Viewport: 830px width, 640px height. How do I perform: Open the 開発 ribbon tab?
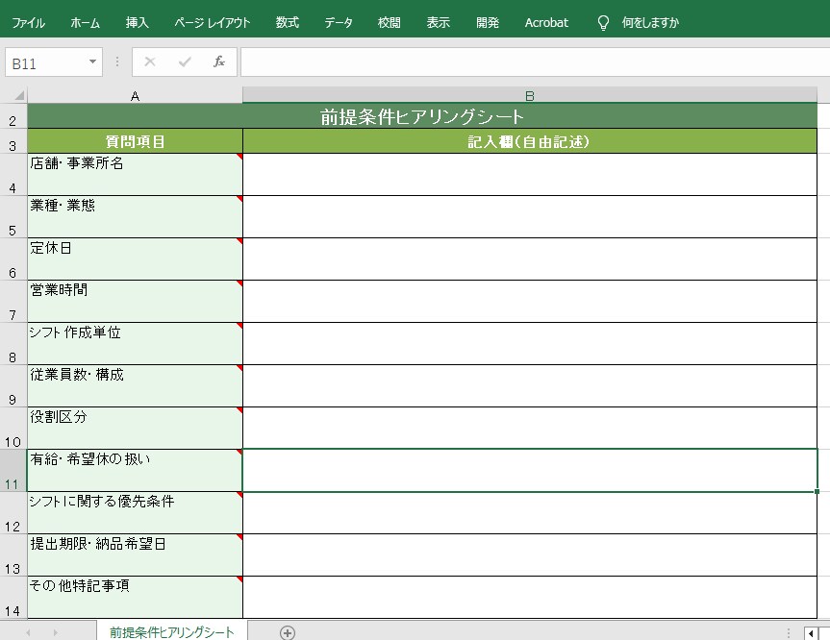[488, 23]
